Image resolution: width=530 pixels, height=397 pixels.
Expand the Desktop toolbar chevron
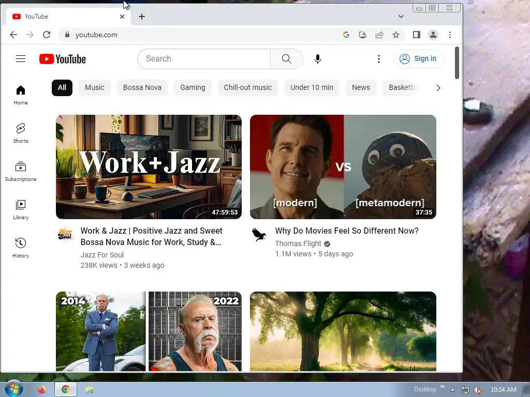point(442,387)
